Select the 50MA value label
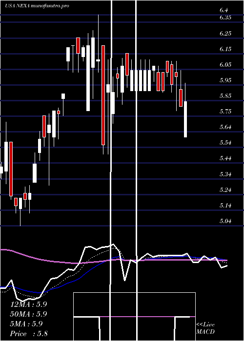 [x=28, y=314]
